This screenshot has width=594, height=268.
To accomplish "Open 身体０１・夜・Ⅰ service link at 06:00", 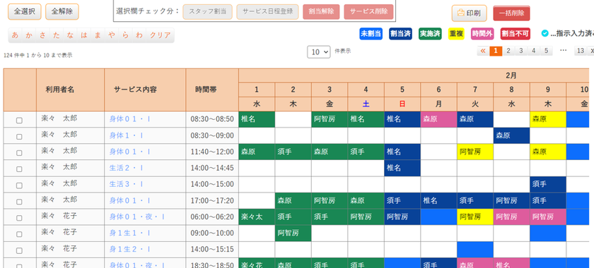I will (137, 217).
